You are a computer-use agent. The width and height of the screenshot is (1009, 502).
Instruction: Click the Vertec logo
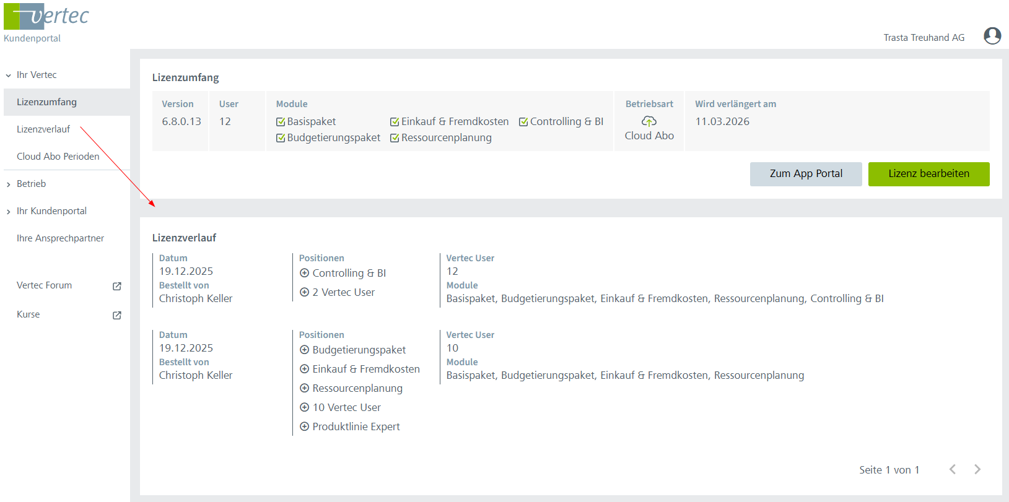(x=47, y=17)
